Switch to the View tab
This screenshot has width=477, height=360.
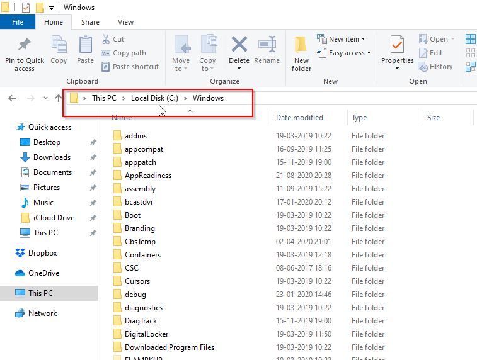pos(125,22)
